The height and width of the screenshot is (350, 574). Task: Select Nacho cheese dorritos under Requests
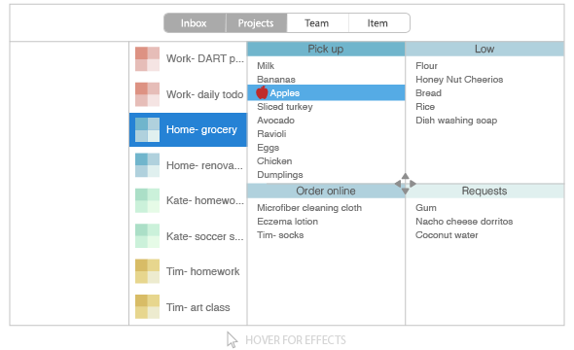pyautogui.click(x=464, y=222)
